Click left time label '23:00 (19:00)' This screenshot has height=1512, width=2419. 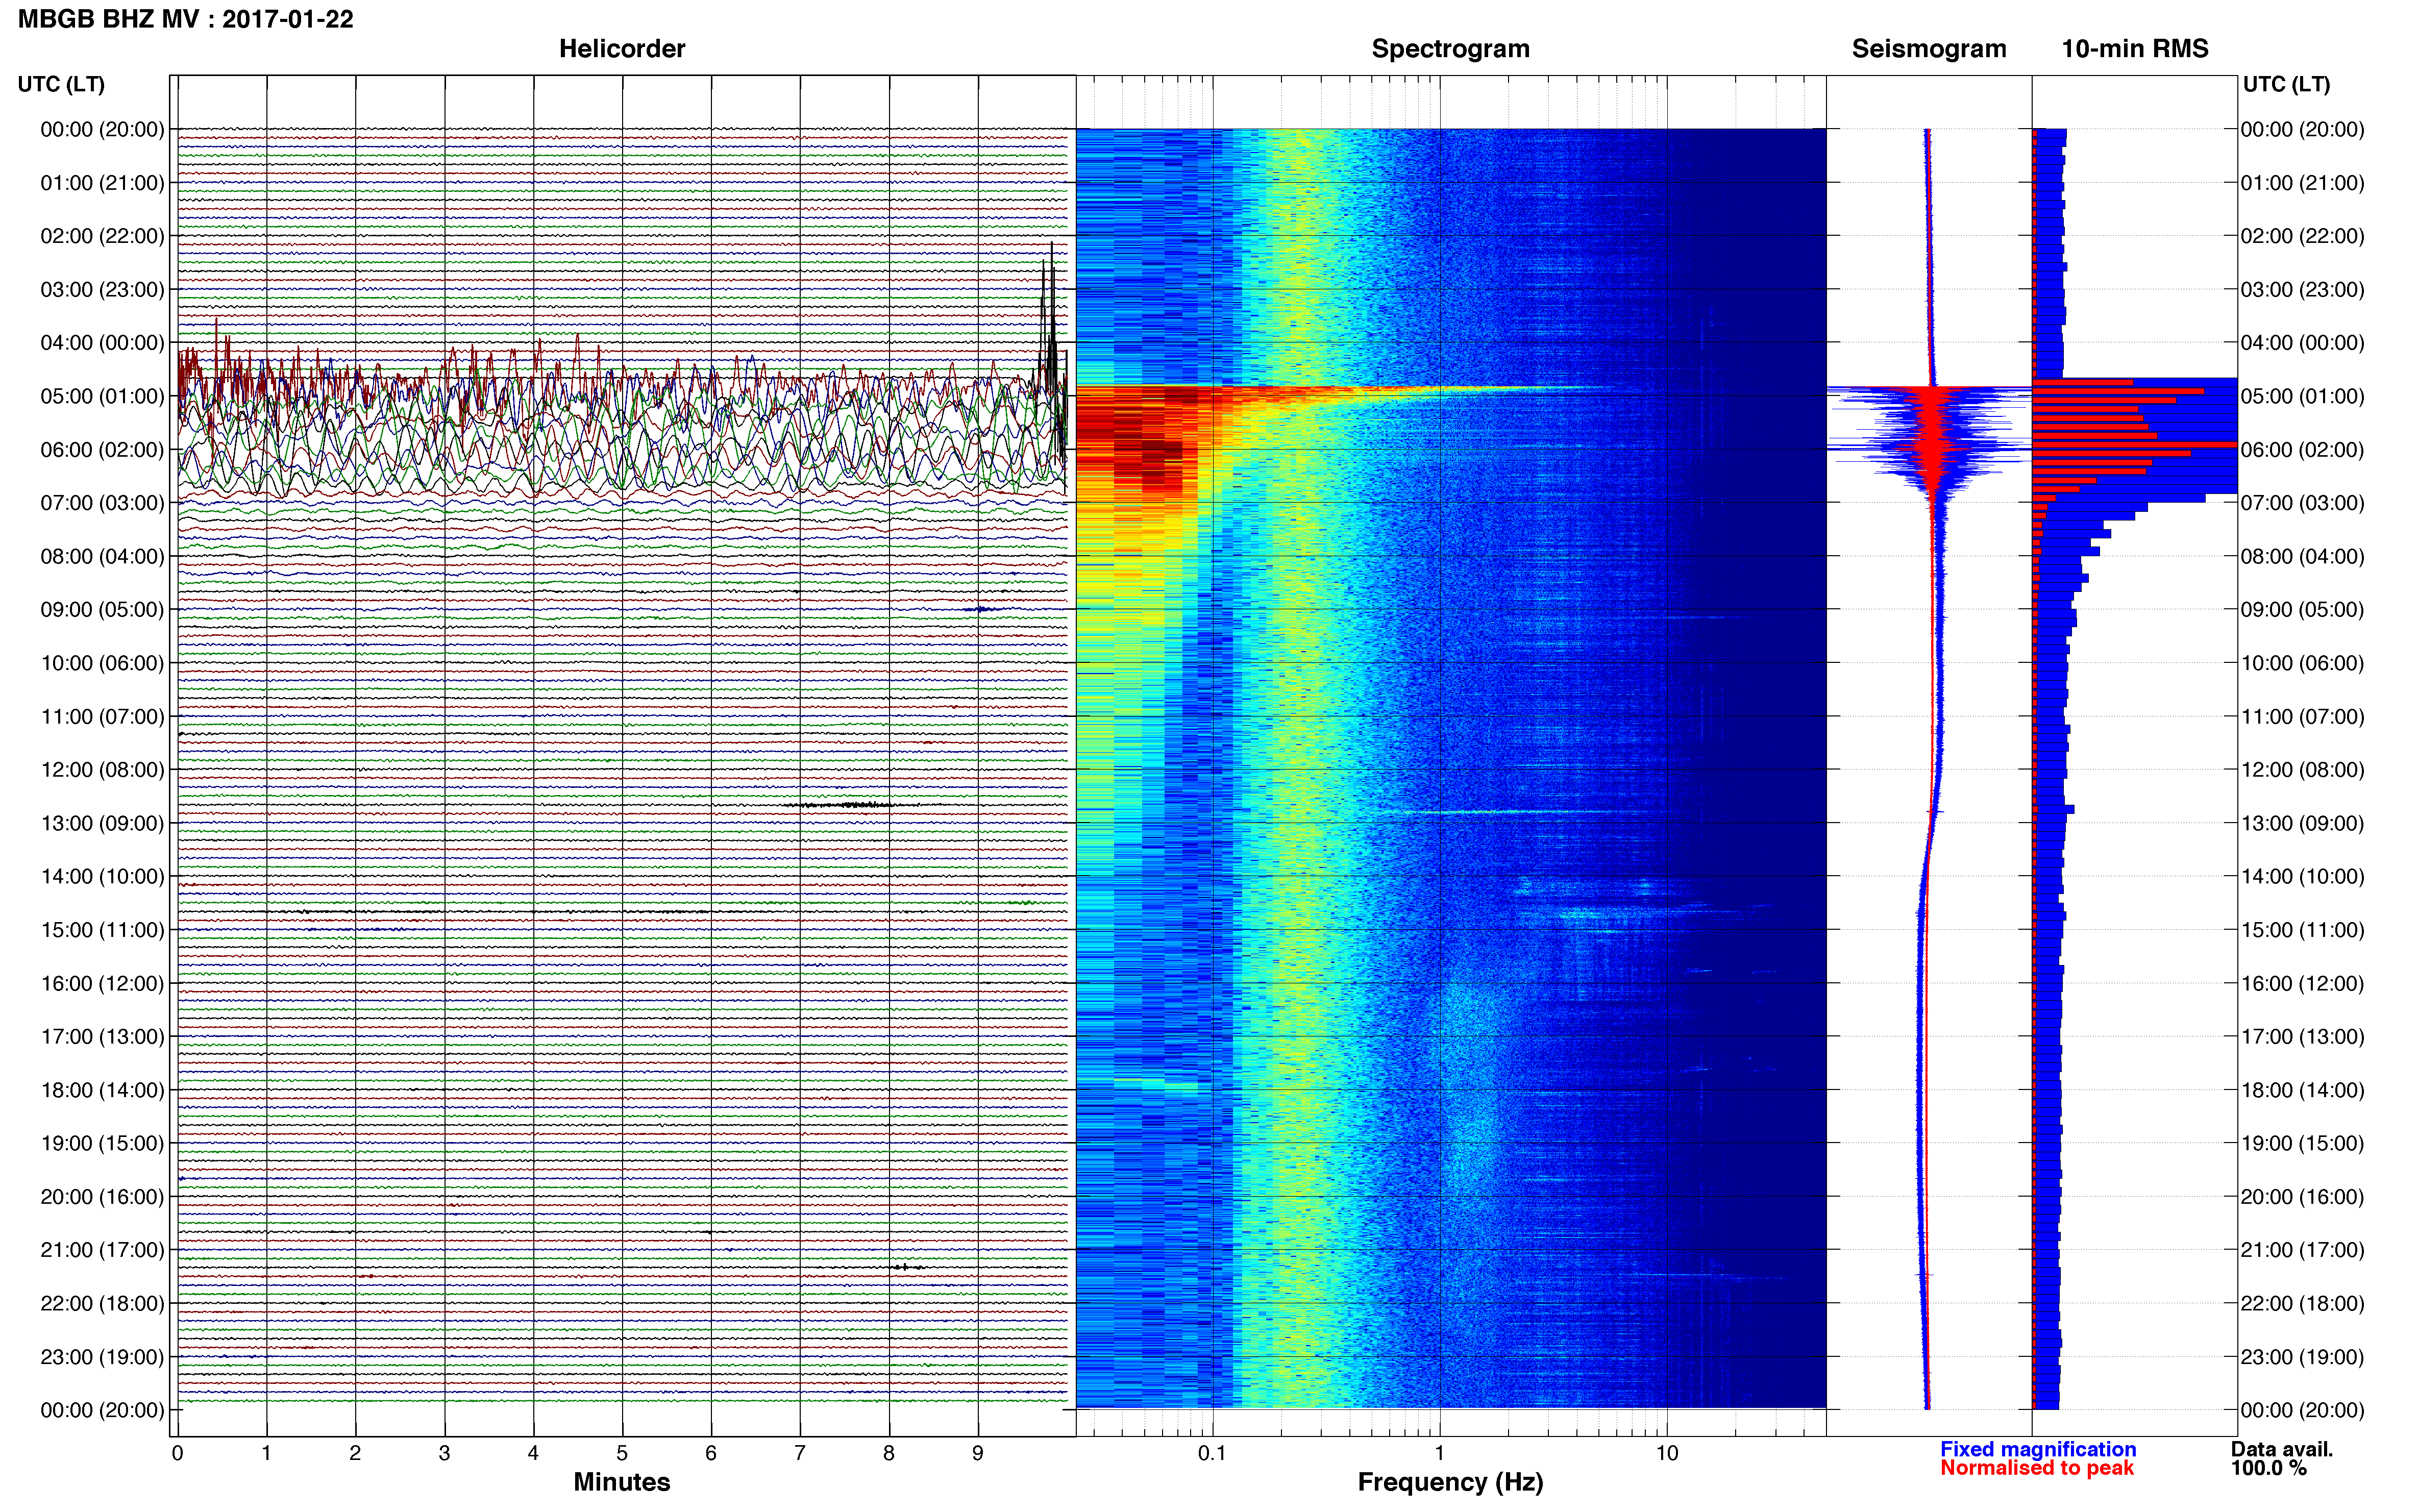[x=102, y=1357]
